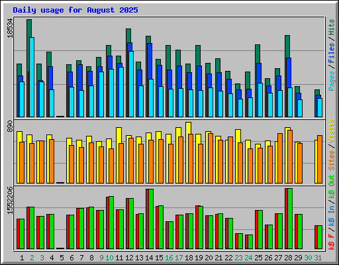Select the 890 axis value
This screenshot has height=265, width=339.
pos(10,127)
